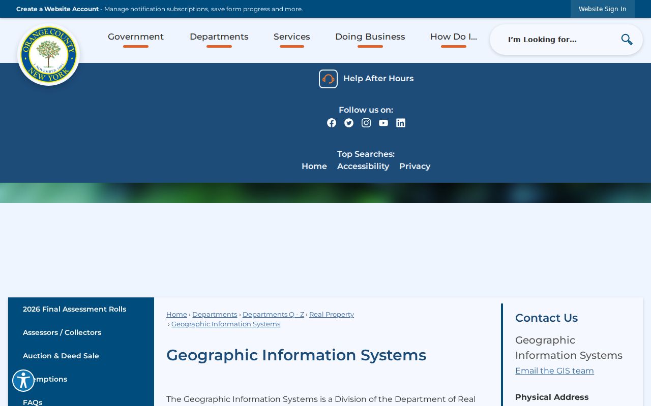The height and width of the screenshot is (406, 651).
Task: Open the Government menu
Action: 136,37
